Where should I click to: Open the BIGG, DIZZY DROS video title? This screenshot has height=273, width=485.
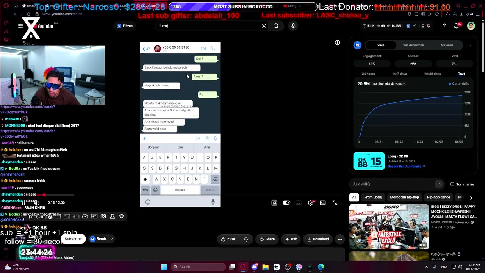(453, 212)
